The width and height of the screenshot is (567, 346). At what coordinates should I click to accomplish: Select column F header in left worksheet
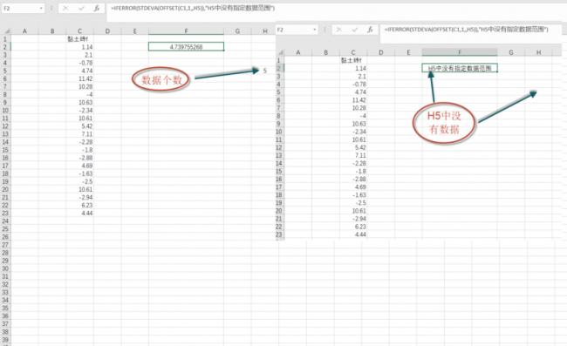pos(186,31)
